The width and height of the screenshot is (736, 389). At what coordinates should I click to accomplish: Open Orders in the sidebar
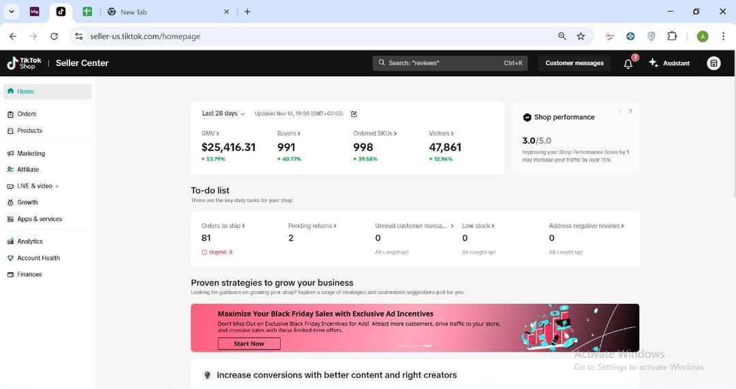(x=27, y=114)
